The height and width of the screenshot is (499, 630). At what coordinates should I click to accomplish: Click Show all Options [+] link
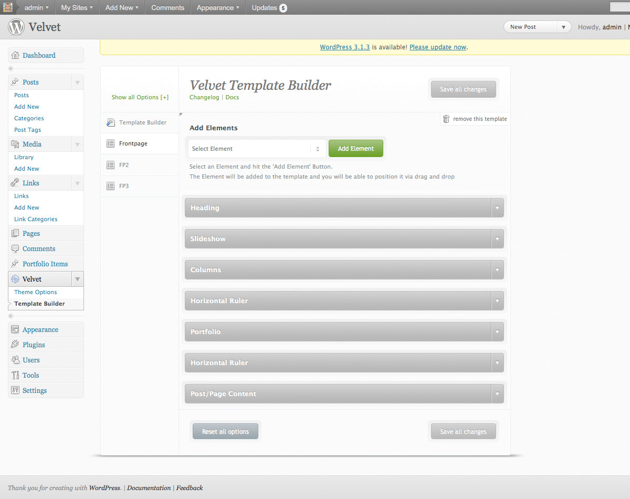click(140, 97)
